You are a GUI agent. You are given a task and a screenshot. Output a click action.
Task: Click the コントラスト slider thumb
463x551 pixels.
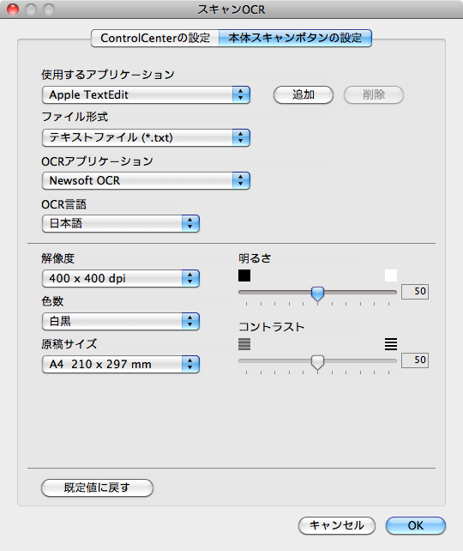tap(318, 362)
